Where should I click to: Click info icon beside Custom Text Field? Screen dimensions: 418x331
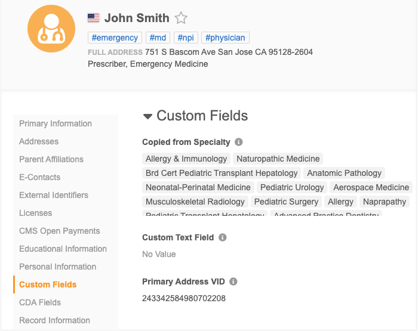pyautogui.click(x=223, y=237)
